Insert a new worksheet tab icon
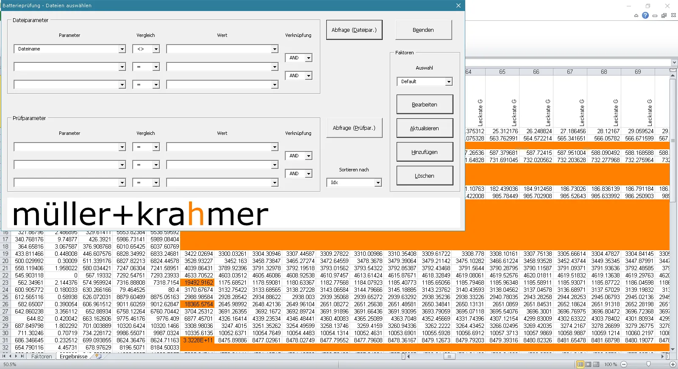Viewport: 678px width, 369px height. 98,357
